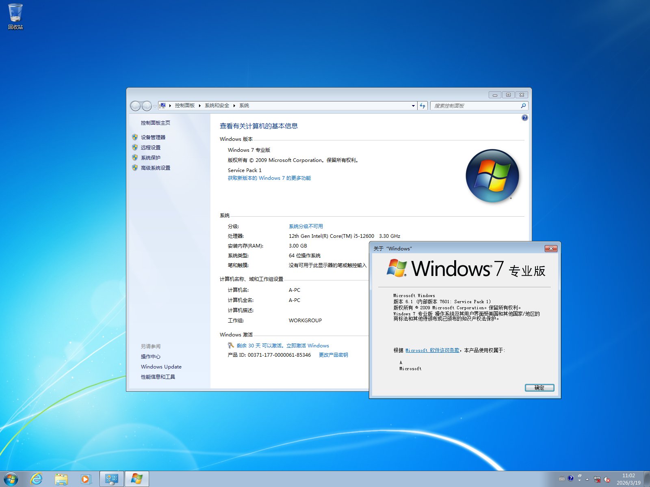Click the large Windows logo in System window
This screenshot has width=650, height=487.
click(492, 176)
